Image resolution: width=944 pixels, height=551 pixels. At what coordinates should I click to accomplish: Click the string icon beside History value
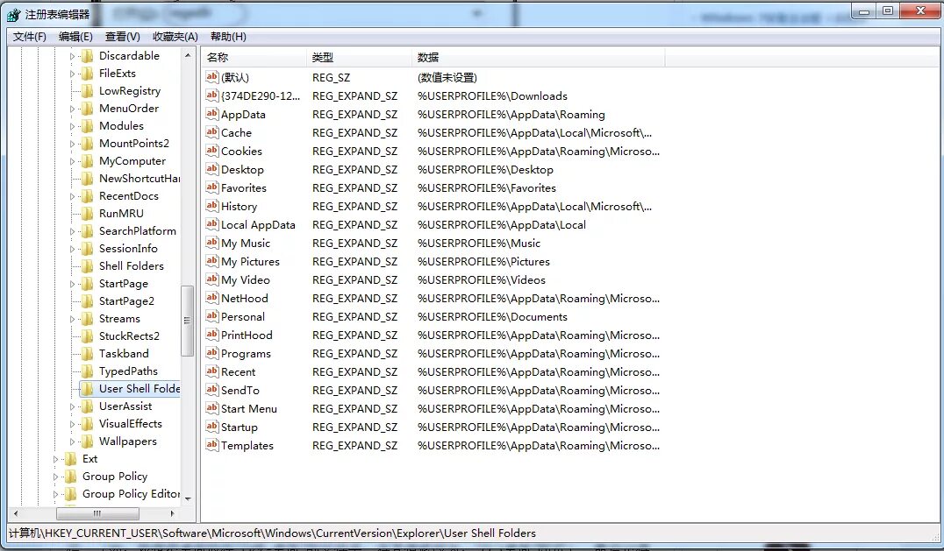pos(211,206)
